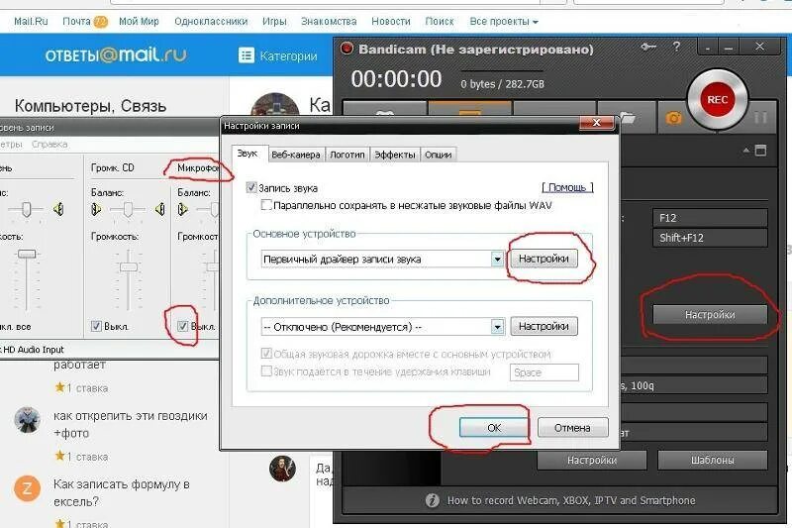This screenshot has height=528, width=792.
Task: Open 'Первичный драйвер записи звука' dropdown
Action: pyautogui.click(x=497, y=260)
